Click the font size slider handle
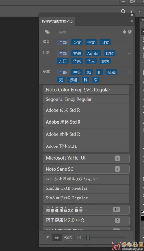Viewport: 144px width, 251px height. (88, 237)
